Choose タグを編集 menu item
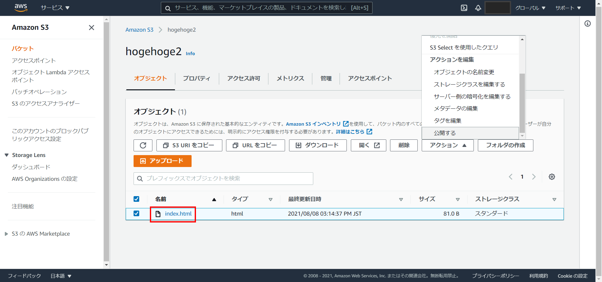 (470, 121)
